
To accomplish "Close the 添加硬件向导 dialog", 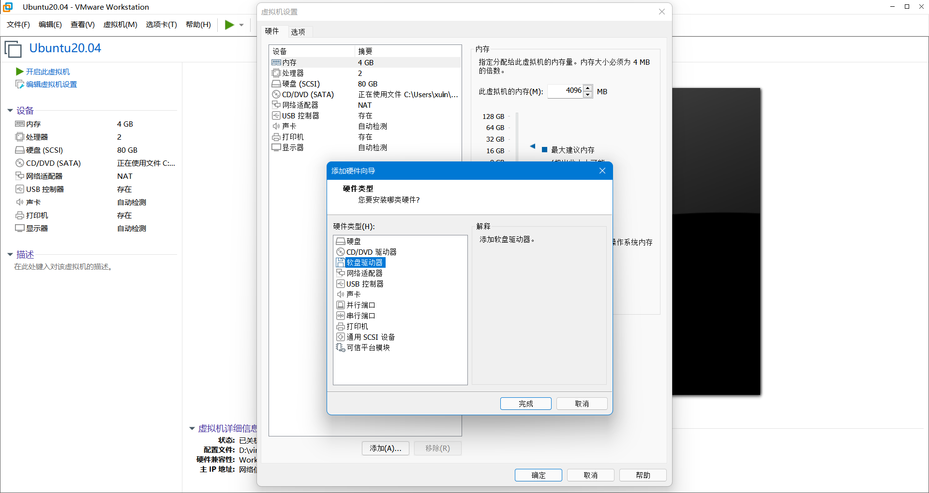I will 602,171.
